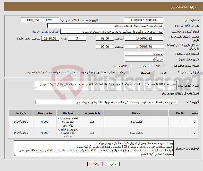
Task: Click the response deadline date 1404/05/22
Action: pyautogui.click(x=144, y=38)
